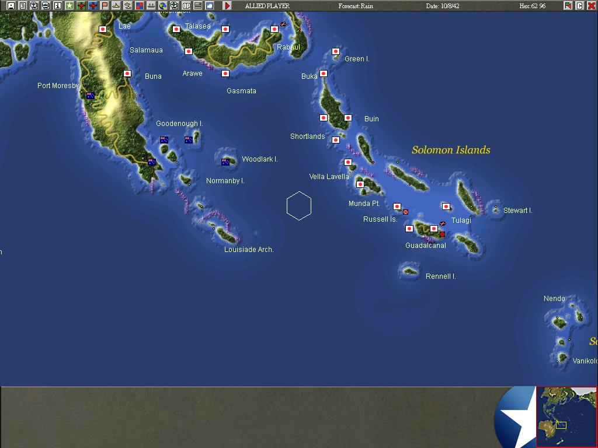
Task: Select the Japanese flag above Tulagi label
Action: click(446, 206)
